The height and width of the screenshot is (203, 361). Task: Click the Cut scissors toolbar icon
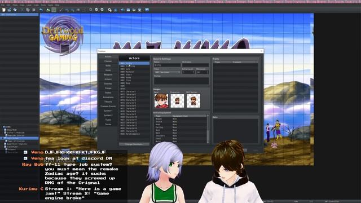point(22,10)
